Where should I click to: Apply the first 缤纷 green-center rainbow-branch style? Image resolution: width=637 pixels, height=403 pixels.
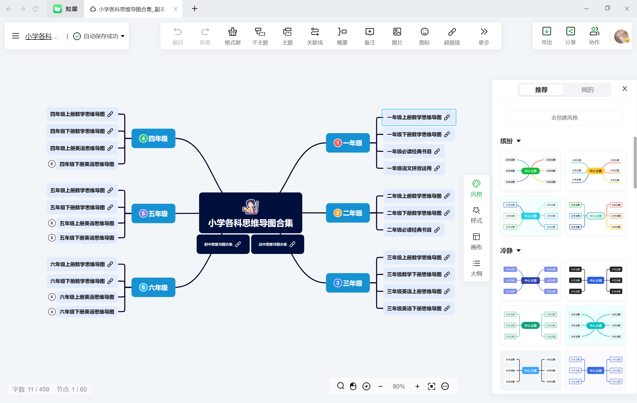pos(530,171)
